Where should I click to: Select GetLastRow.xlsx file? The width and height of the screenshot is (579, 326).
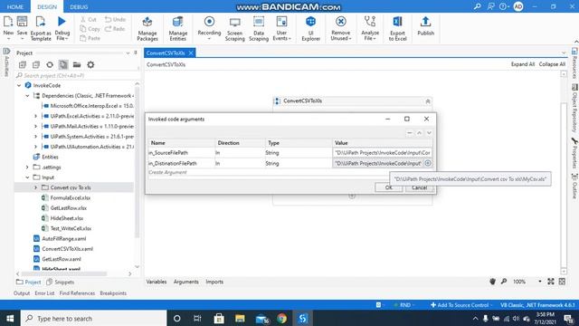[x=69, y=208]
